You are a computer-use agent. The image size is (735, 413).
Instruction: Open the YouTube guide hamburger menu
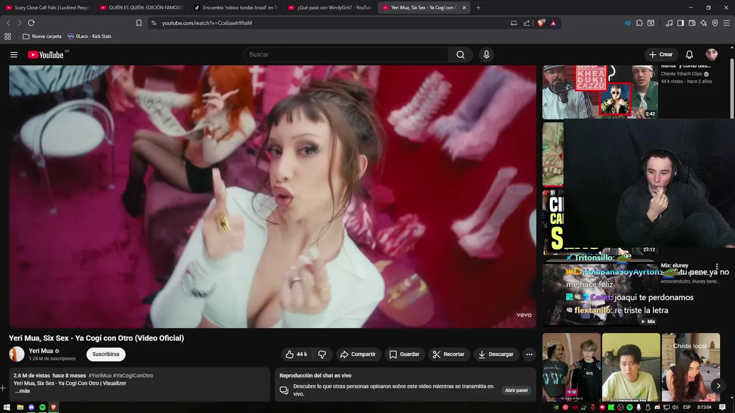pyautogui.click(x=14, y=54)
